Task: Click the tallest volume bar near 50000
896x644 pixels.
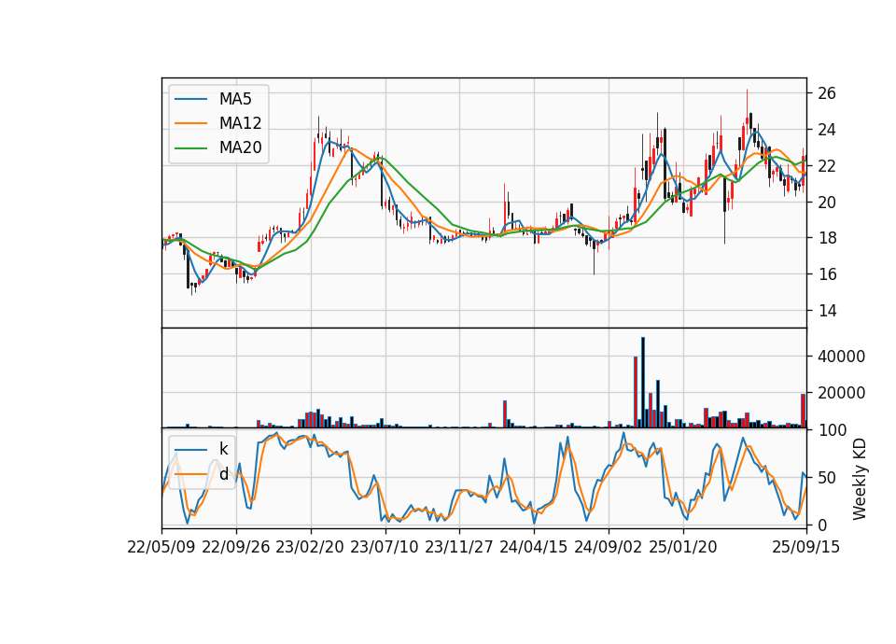Action: click(x=643, y=383)
